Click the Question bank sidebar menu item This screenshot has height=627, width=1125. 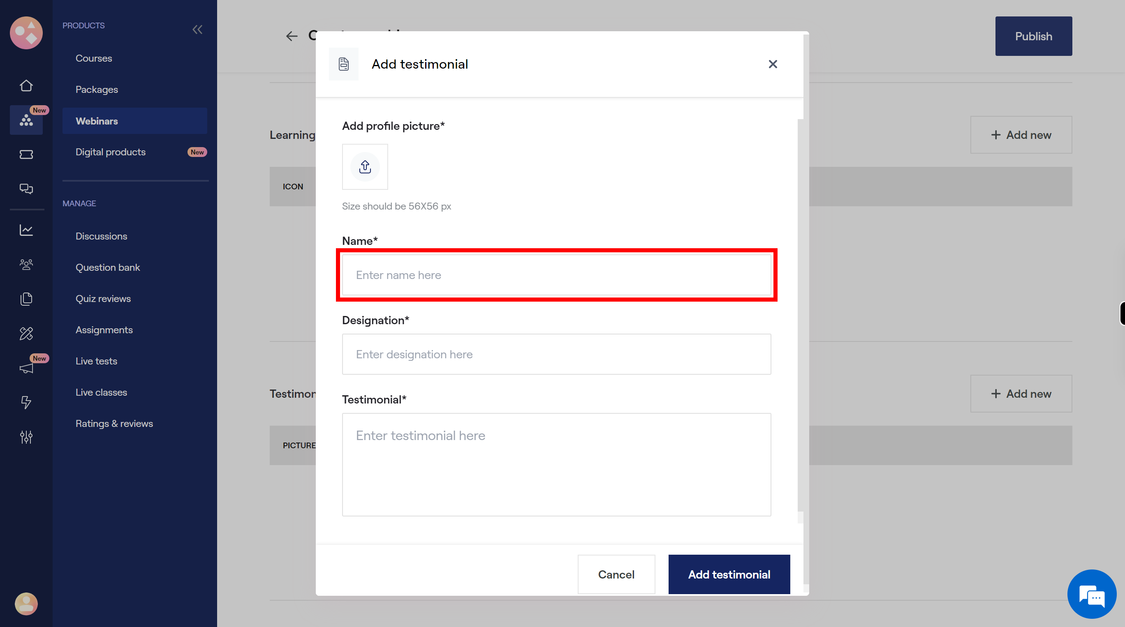[x=107, y=266]
